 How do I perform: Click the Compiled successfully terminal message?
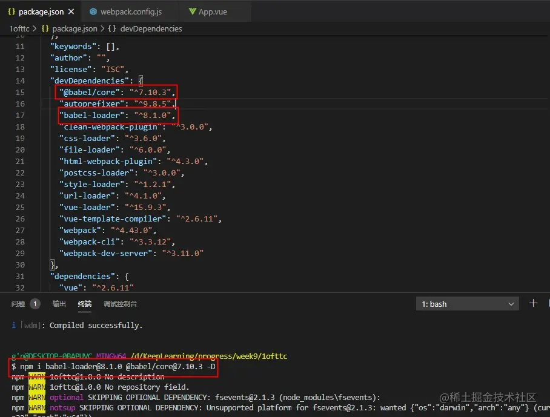pos(96,325)
